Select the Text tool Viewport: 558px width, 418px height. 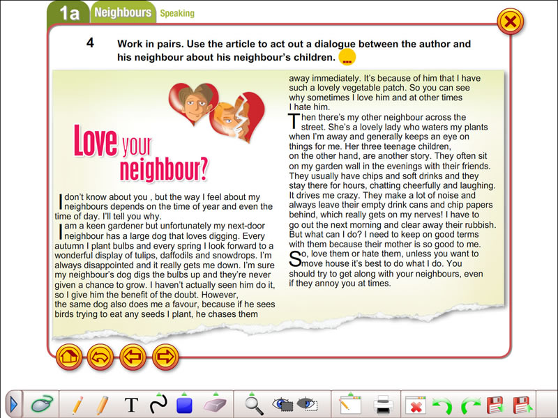(131, 405)
